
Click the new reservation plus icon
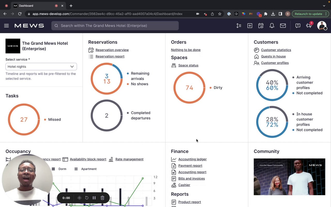tap(250, 26)
